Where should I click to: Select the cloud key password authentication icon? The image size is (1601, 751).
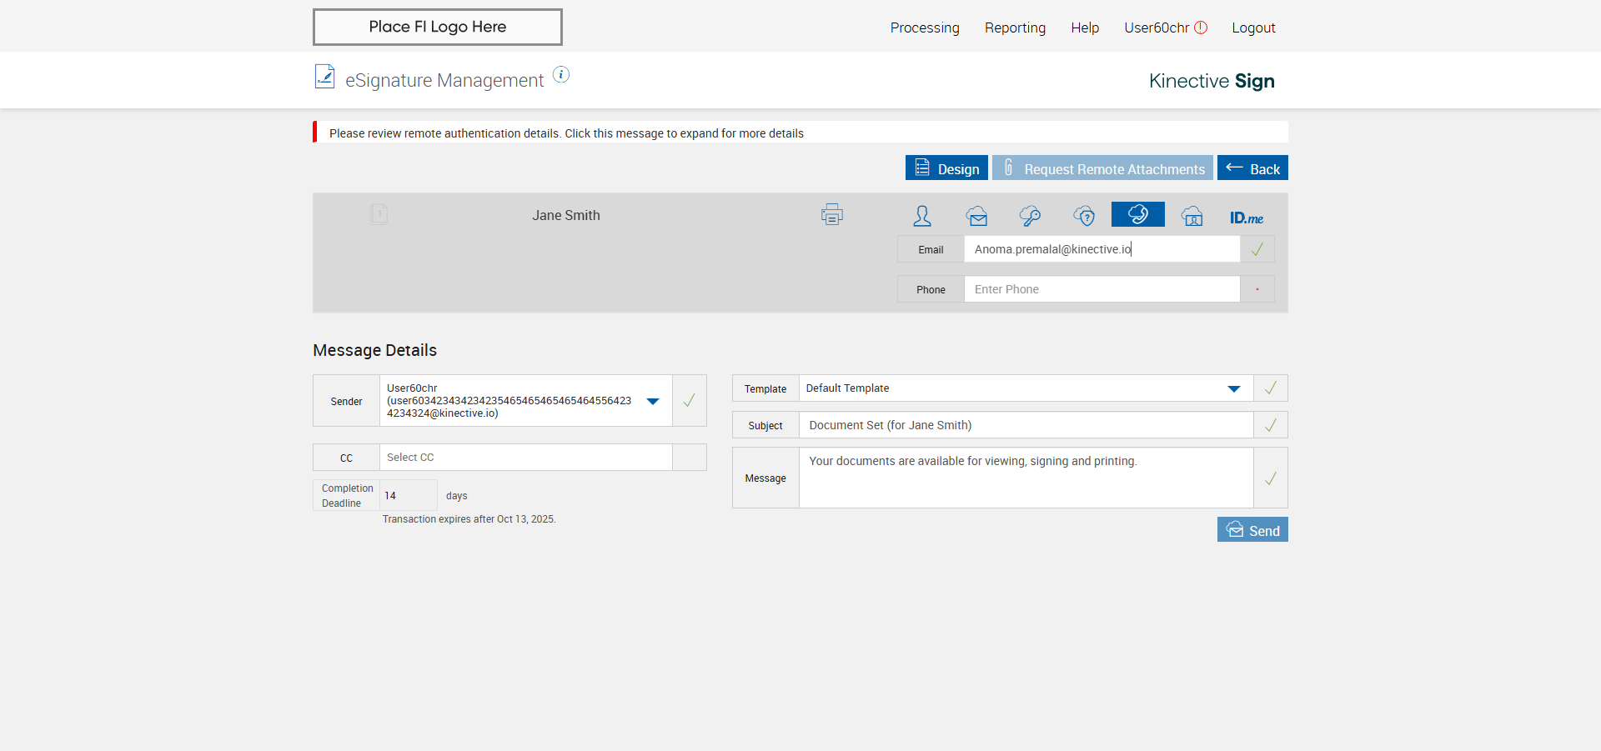tap(1030, 216)
